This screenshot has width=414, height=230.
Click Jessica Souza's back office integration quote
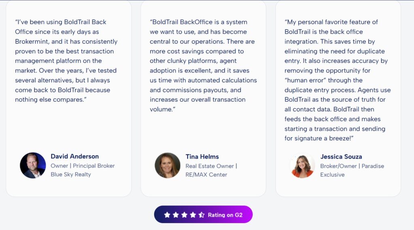pyautogui.click(x=337, y=80)
